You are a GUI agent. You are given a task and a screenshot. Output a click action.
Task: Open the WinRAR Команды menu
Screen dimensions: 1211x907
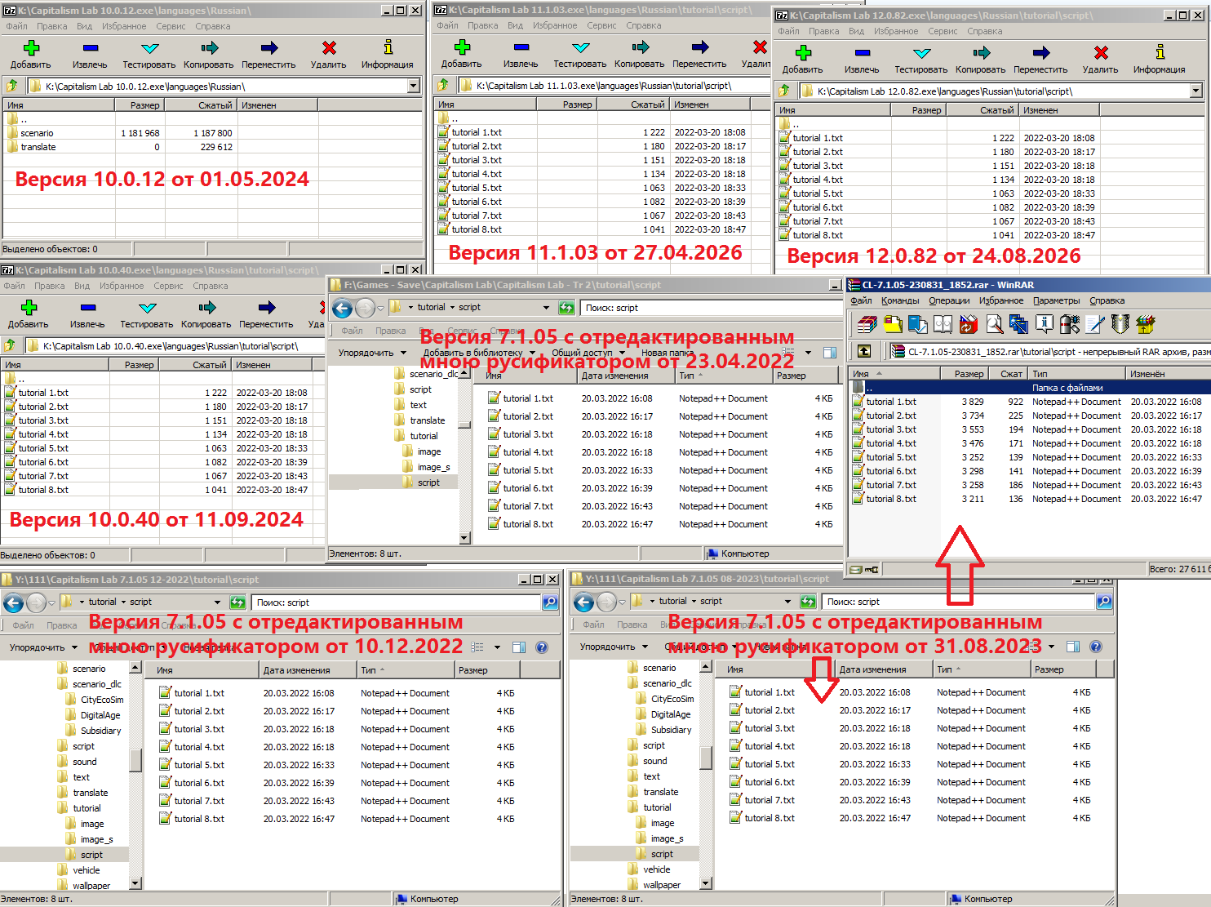point(900,300)
